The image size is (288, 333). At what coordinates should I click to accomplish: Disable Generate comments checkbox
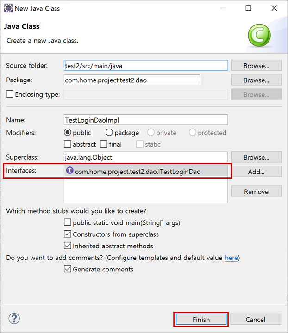pos(68,269)
